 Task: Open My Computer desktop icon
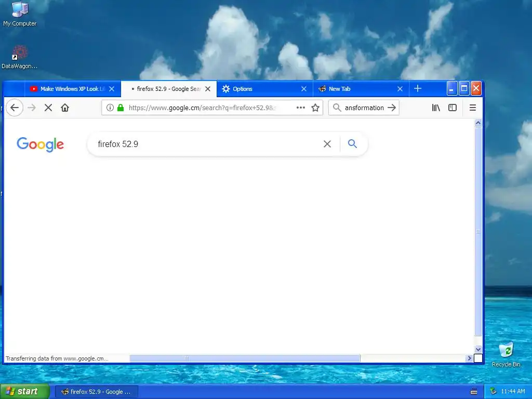20,14
